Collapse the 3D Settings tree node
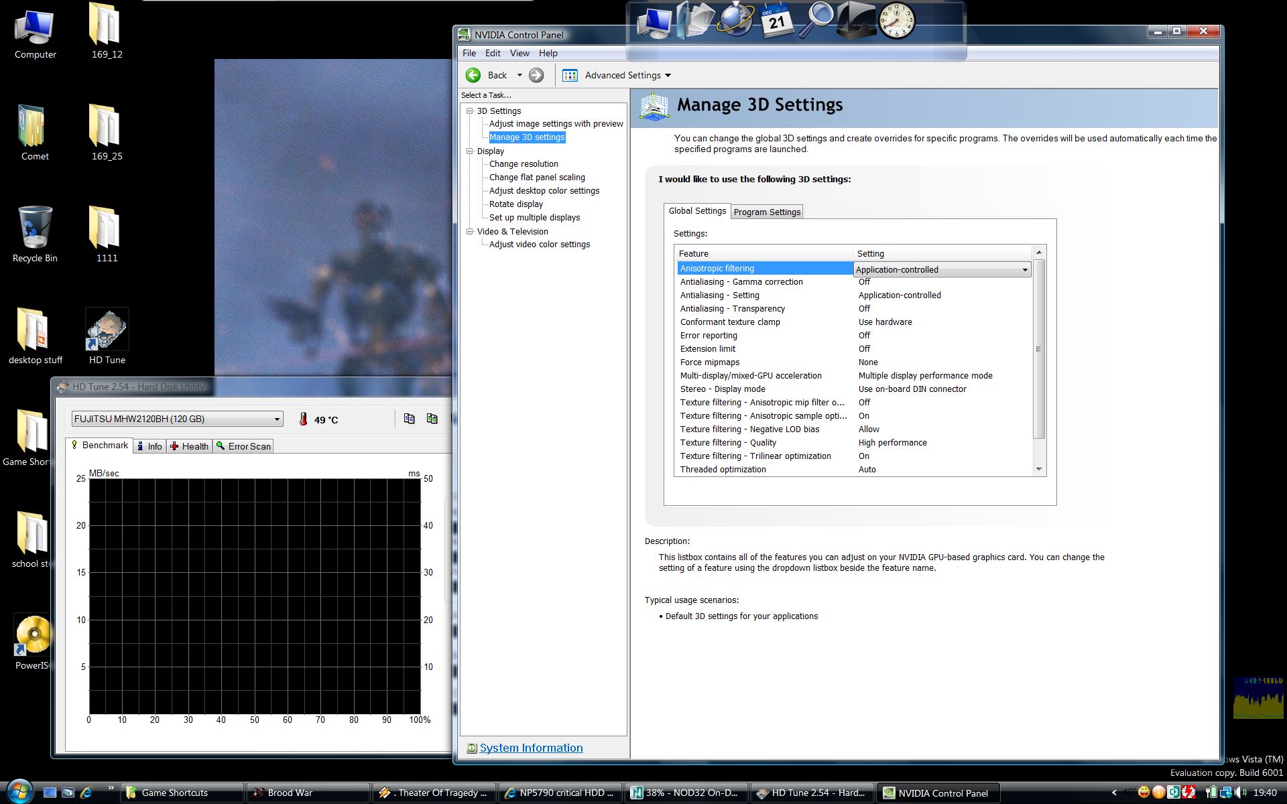Image resolution: width=1287 pixels, height=804 pixels. pos(470,111)
